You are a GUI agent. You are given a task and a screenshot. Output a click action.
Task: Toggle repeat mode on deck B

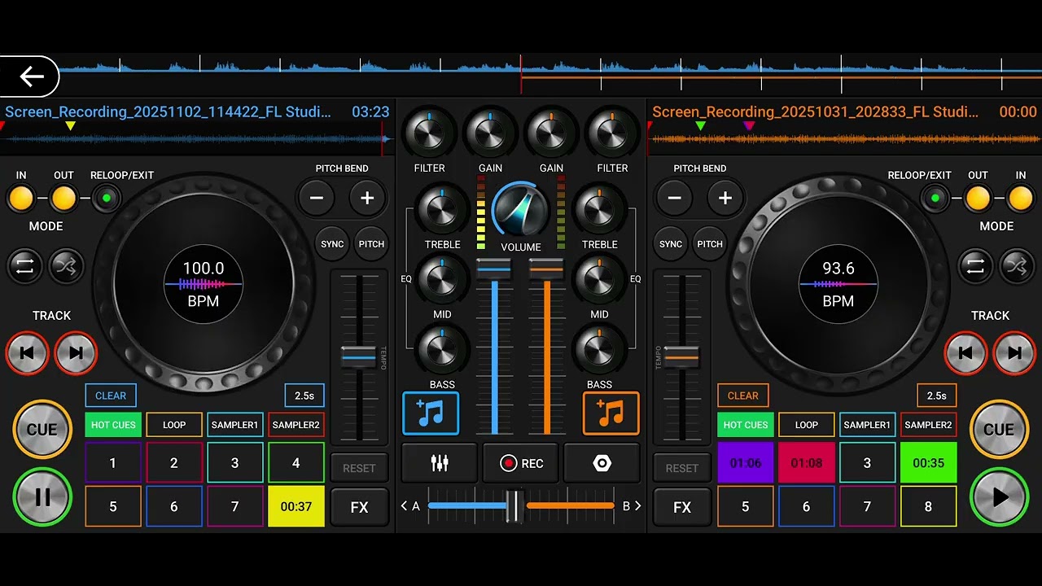[975, 265]
